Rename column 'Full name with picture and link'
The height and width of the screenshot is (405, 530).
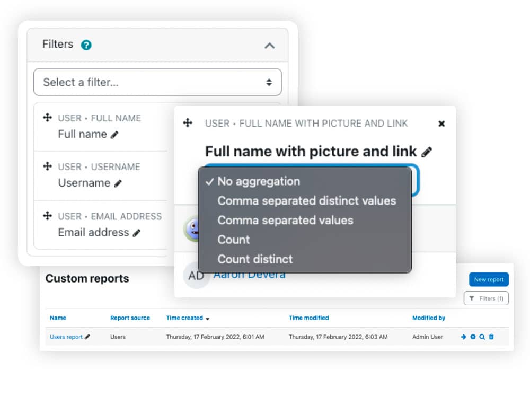click(x=427, y=152)
